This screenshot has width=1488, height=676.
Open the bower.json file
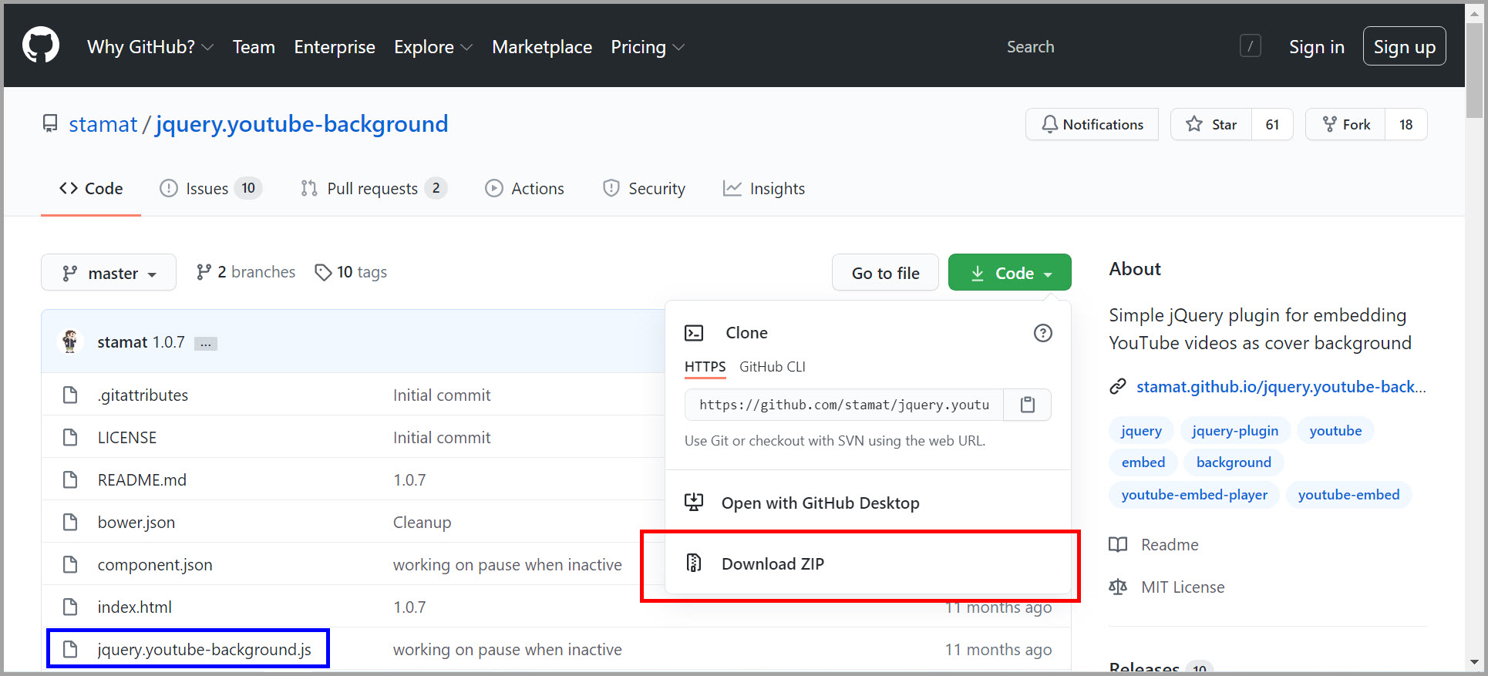[136, 523]
